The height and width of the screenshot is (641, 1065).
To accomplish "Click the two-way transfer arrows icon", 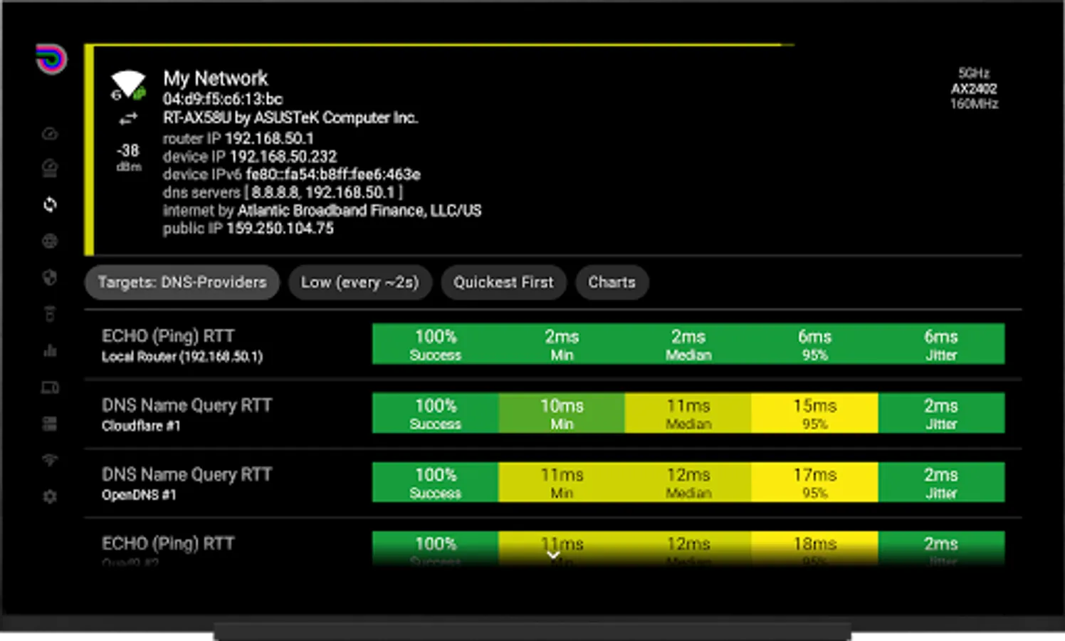I will [x=128, y=119].
